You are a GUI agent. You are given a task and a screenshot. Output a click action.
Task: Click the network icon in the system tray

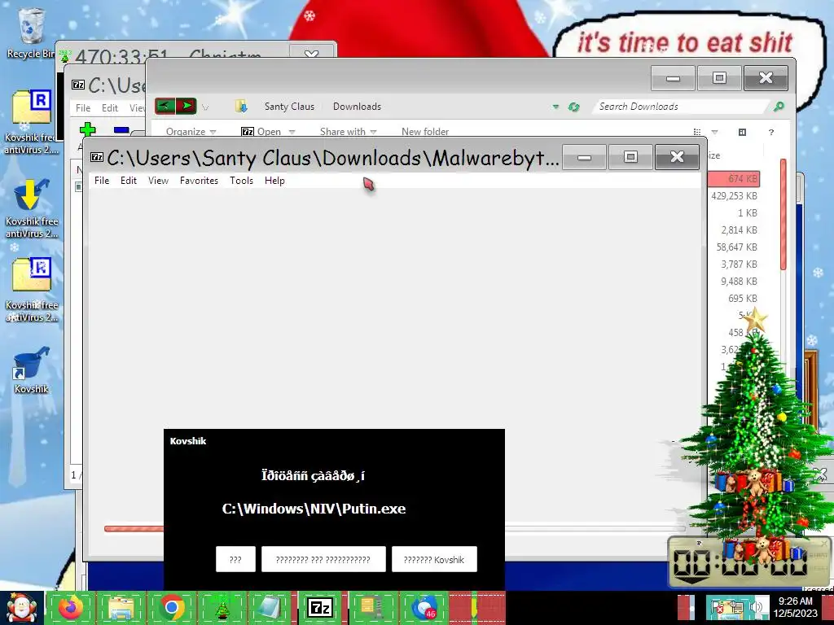point(736,608)
